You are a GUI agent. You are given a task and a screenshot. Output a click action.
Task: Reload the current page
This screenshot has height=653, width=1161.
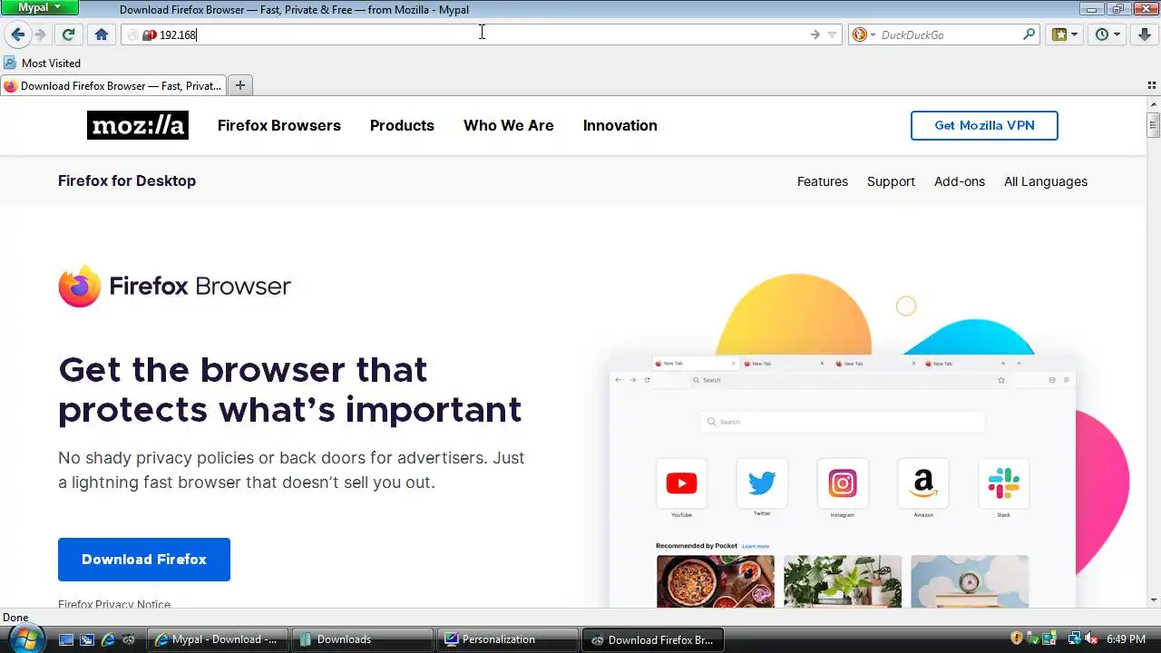68,34
